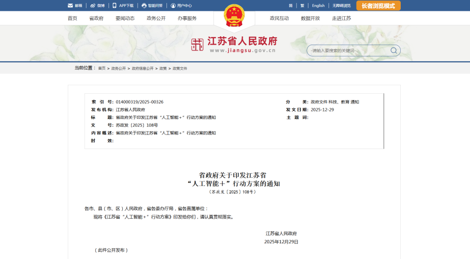Screen dimensions: 470x259
Task: Switch to simplified Chinese 简
Action: 291,5
